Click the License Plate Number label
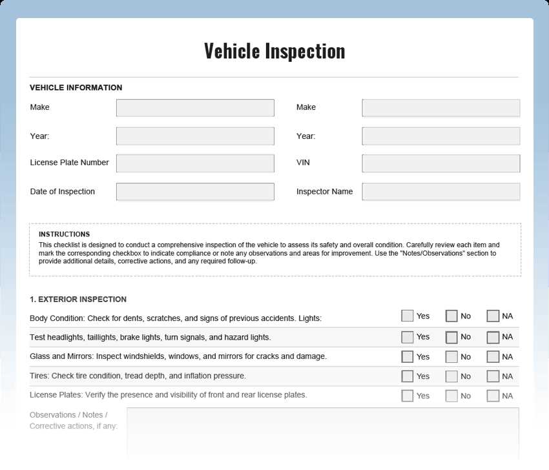This screenshot has height=470, width=549. [x=69, y=163]
